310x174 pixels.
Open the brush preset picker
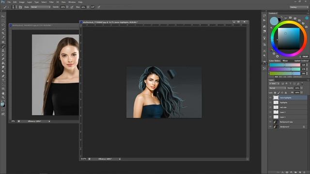coord(14,7)
